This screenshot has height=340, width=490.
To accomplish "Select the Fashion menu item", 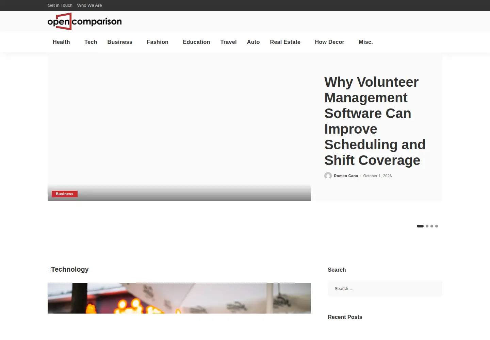I will [158, 42].
